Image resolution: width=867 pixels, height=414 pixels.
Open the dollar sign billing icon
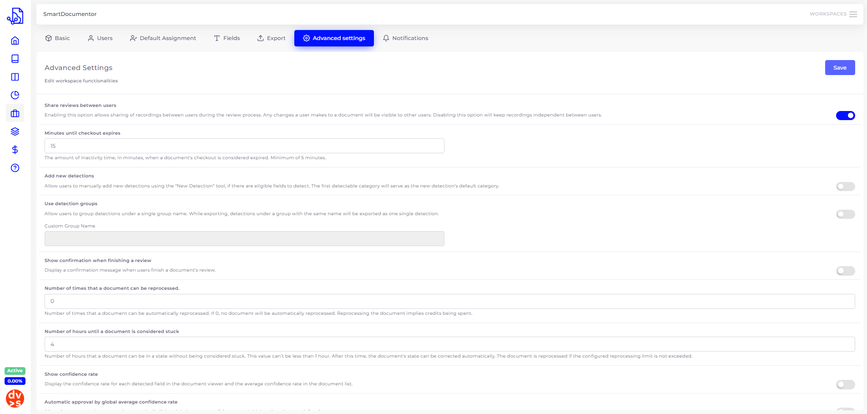[x=15, y=150]
